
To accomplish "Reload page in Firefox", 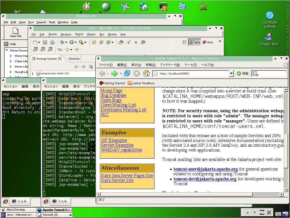I will (x=127, y=73).
